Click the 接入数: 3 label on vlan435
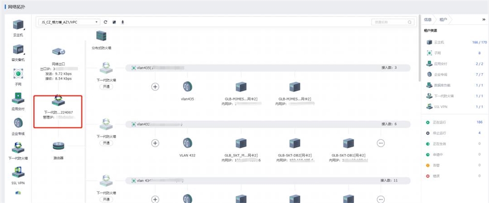 (x=389, y=68)
